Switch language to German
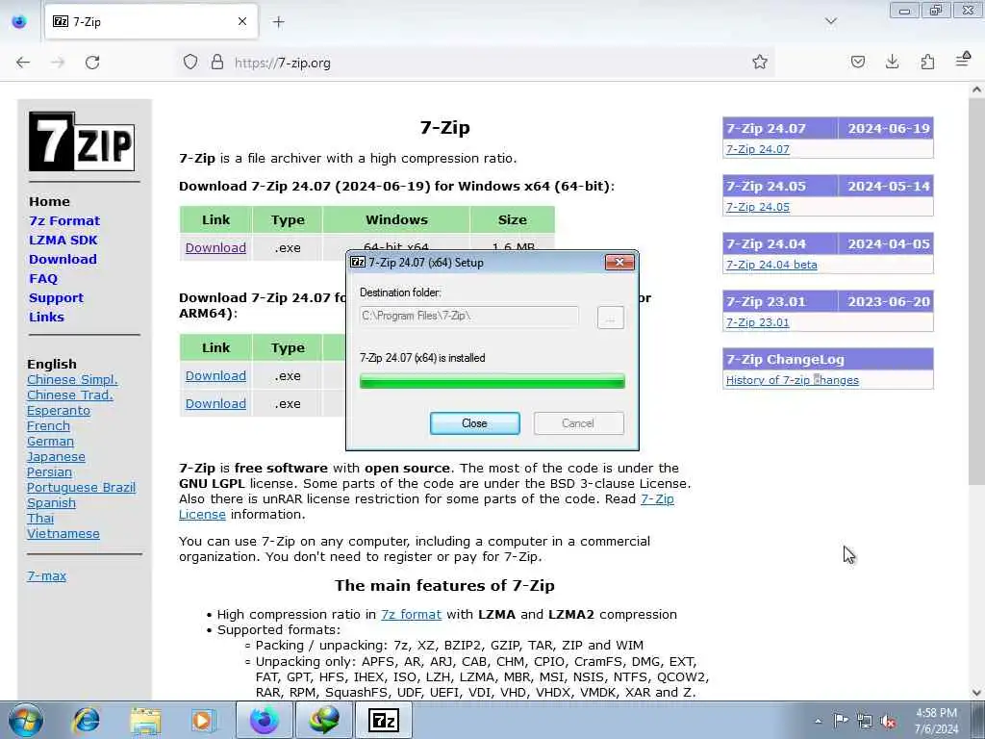The width and height of the screenshot is (985, 739). [50, 441]
